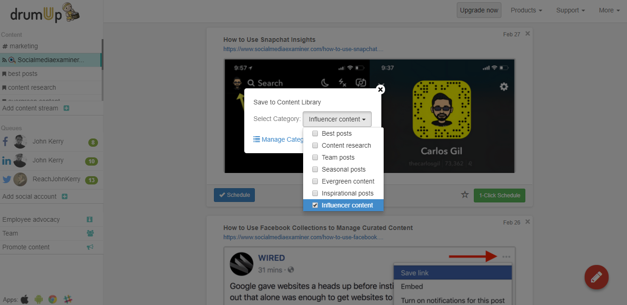Click the Facebook icon for John Kerry
The height and width of the screenshot is (305, 627).
tap(6, 142)
